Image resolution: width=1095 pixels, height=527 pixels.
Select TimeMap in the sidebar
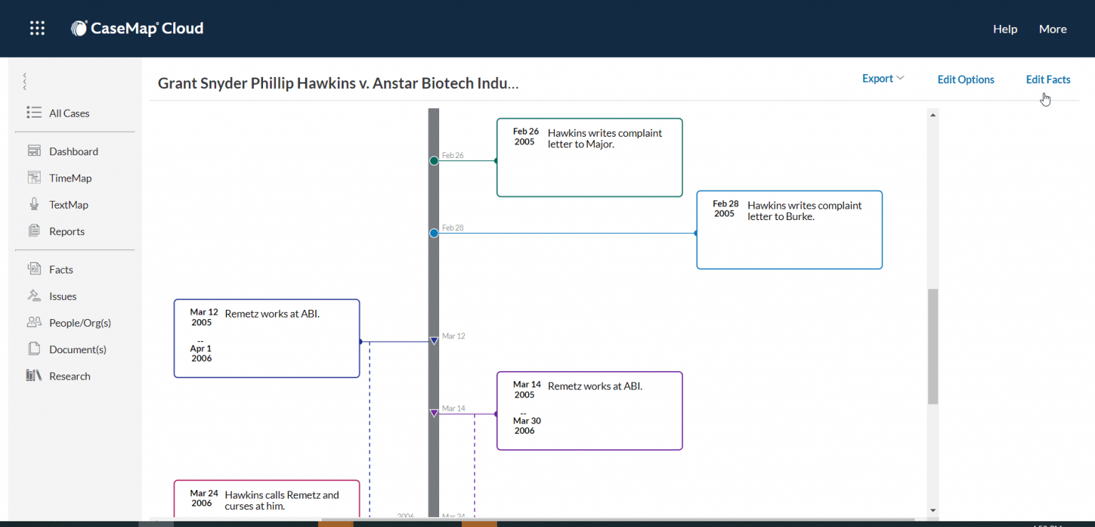71,177
